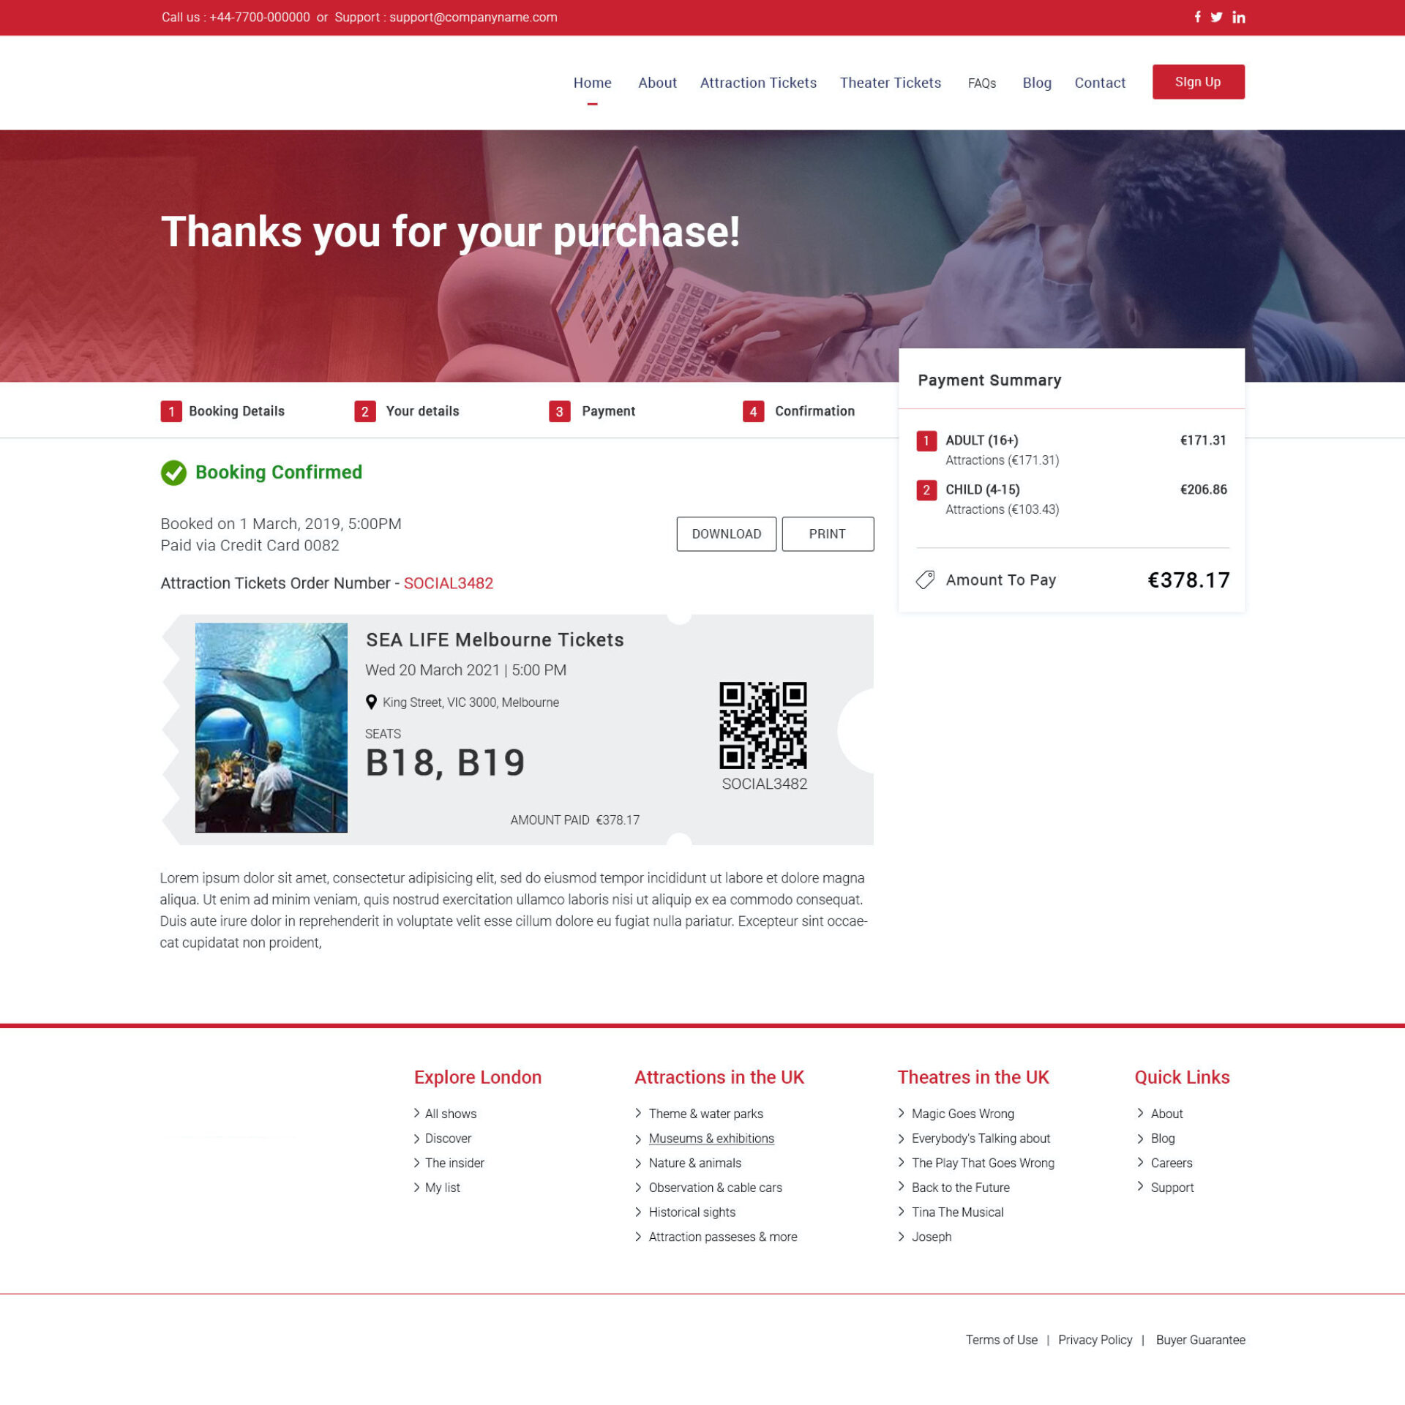This screenshot has height=1405, width=1405.
Task: Open Back to the Future link
Action: (960, 1188)
